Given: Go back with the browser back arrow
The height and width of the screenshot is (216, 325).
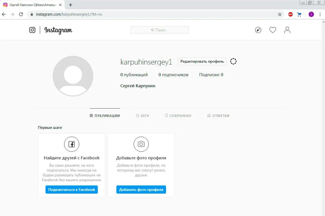Looking at the screenshot, I should coord(4,14).
